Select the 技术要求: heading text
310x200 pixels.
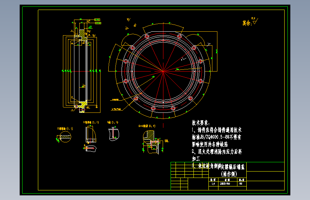(x=201, y=123)
